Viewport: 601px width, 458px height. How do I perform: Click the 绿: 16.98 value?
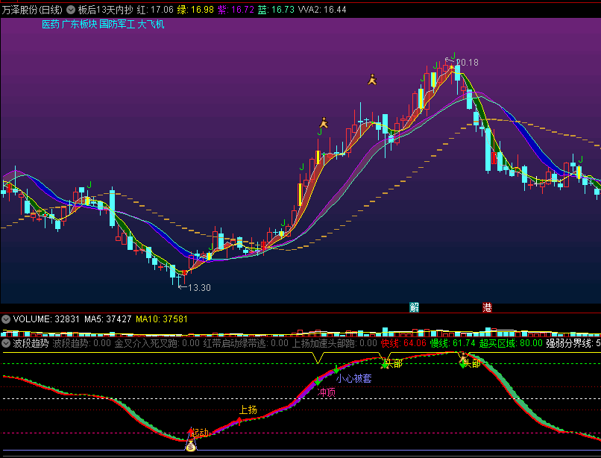click(x=195, y=10)
